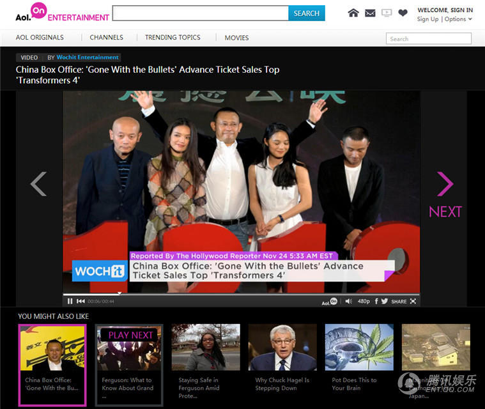Expand the Options dropdown
Image resolution: width=485 pixels, height=409 pixels.
point(458,19)
